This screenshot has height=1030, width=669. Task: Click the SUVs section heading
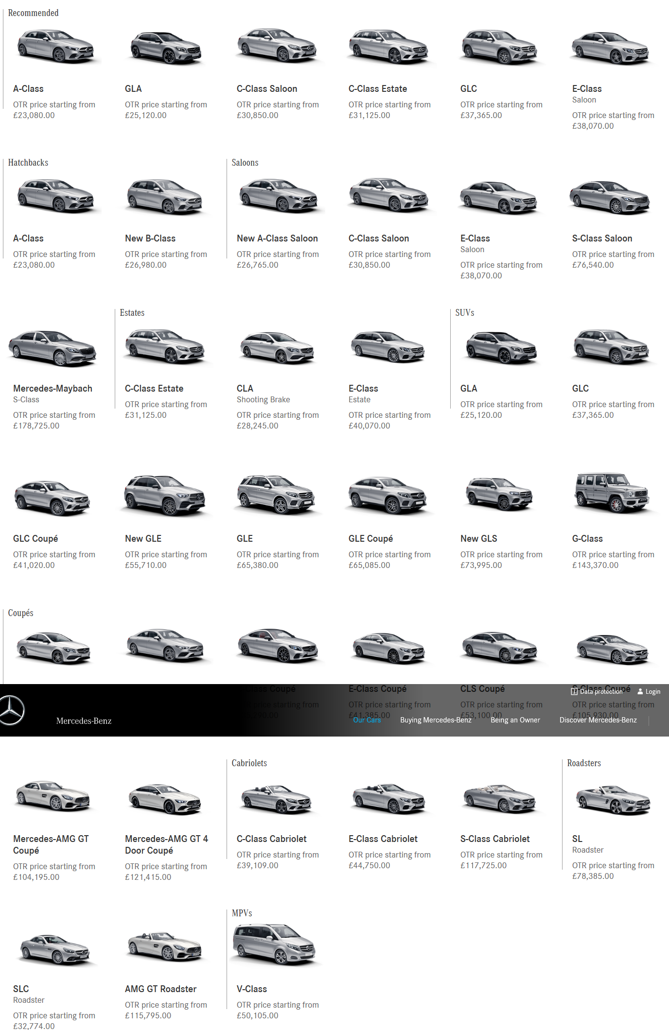(464, 313)
